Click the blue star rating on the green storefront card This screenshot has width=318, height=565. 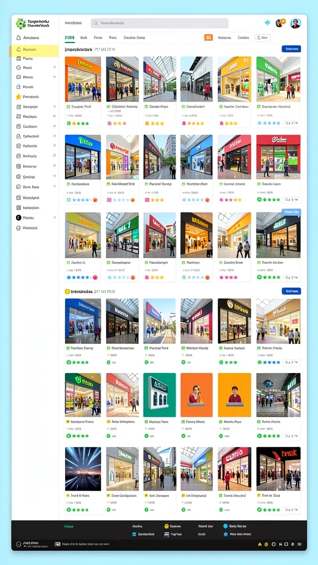269,123
